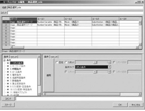Viewport: 145px width, 111px height.
Task: Select 3.時間条件 tree item
Action: (15, 69)
